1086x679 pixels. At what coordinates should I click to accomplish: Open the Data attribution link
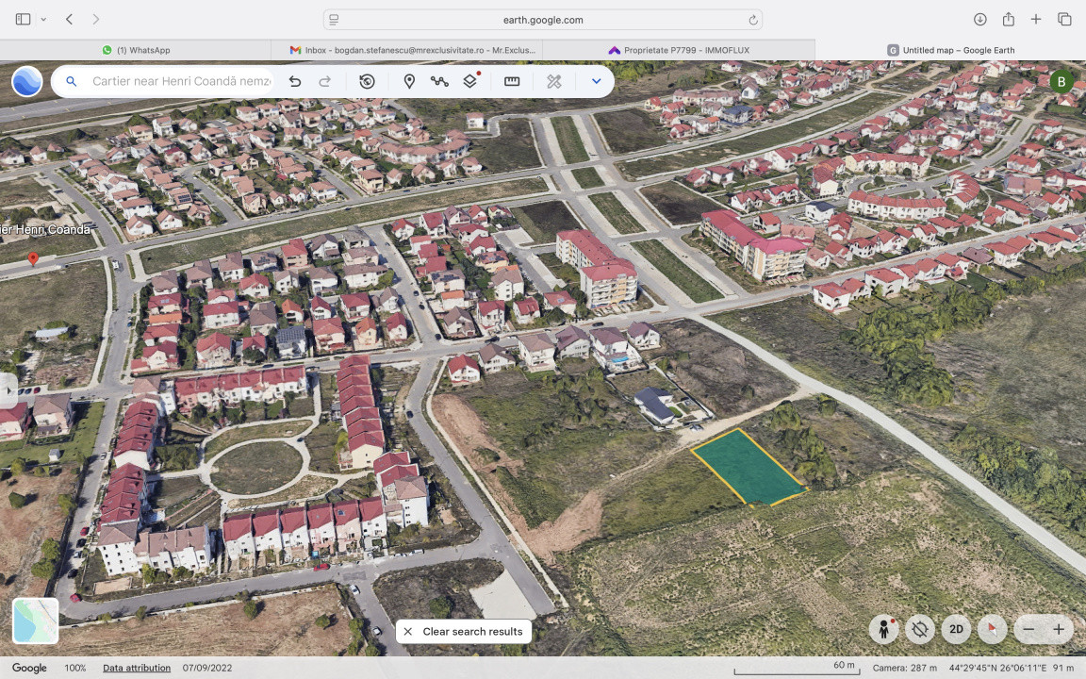137,668
